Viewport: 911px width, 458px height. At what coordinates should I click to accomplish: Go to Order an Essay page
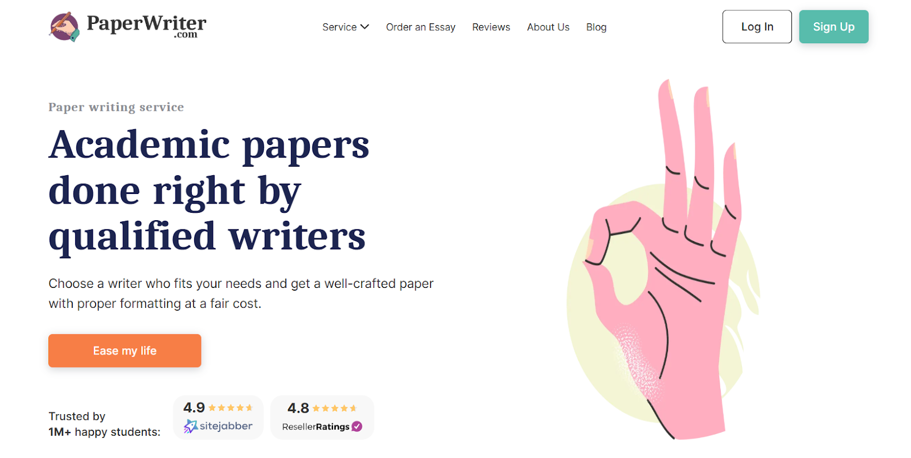coord(421,27)
